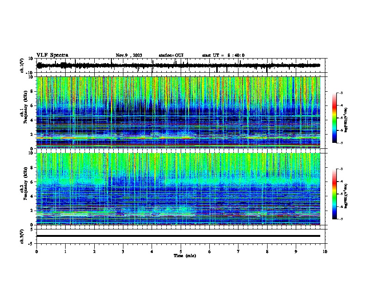Click the ch.1 spectrogram plot area
The image size is (366, 282).
pyautogui.click(x=178, y=112)
